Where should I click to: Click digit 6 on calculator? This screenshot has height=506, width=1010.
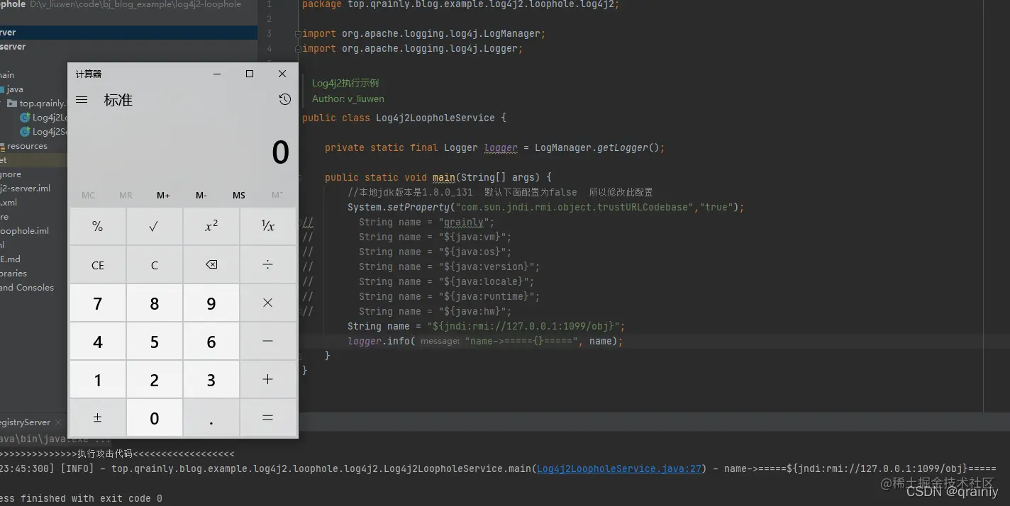click(211, 342)
